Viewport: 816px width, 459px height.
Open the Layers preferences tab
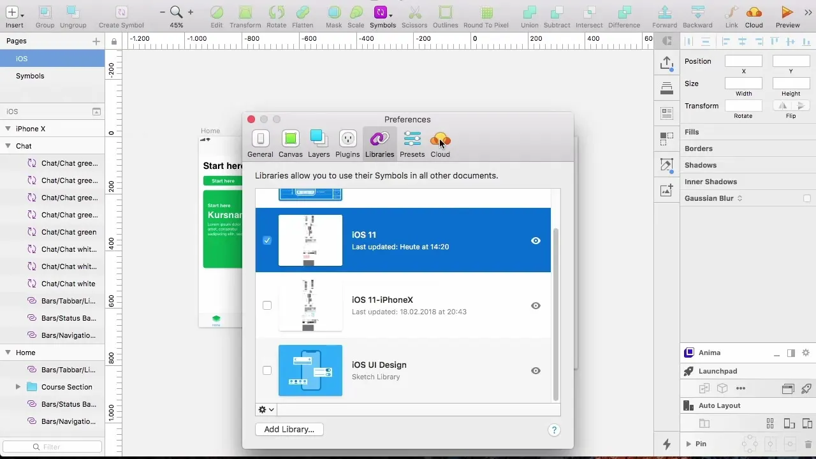pyautogui.click(x=319, y=144)
